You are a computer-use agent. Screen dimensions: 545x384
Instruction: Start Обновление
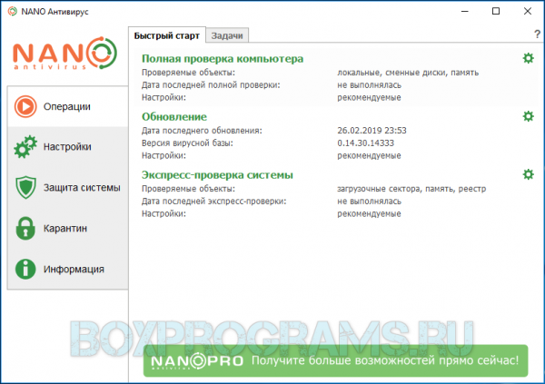[174, 117]
